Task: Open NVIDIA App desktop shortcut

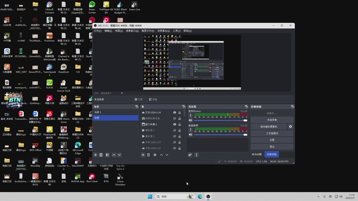Action: click(78, 178)
